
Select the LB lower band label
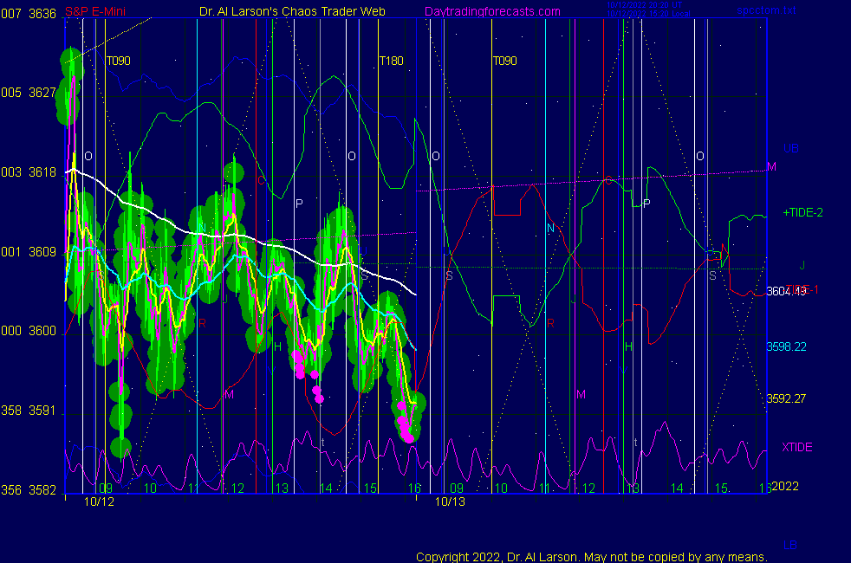click(790, 545)
